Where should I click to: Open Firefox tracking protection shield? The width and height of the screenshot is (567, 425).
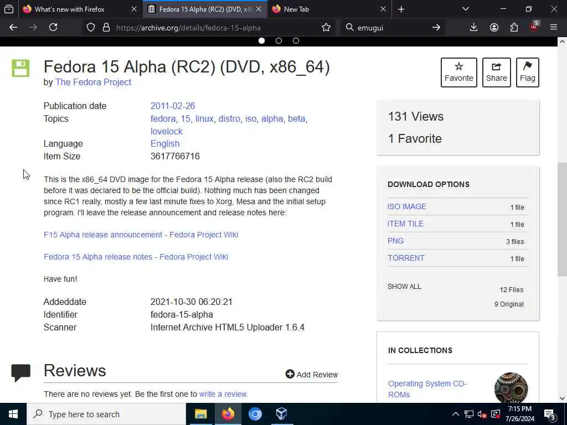[91, 28]
